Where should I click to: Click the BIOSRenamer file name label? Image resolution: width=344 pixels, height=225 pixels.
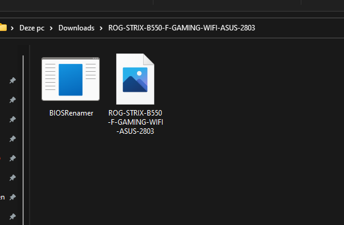tap(71, 113)
